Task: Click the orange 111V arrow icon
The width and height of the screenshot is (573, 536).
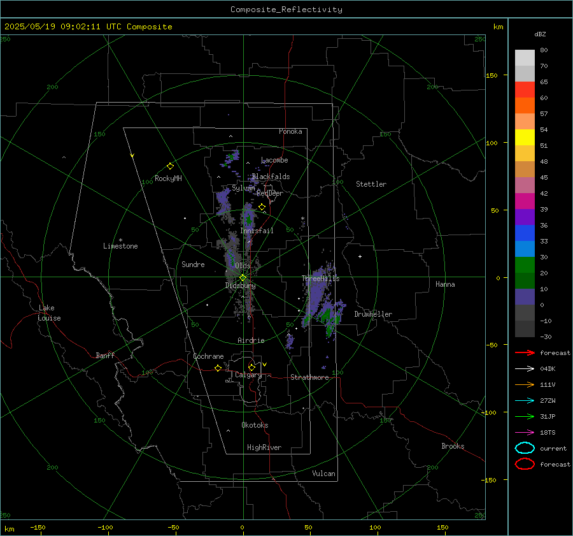Action: tap(525, 384)
